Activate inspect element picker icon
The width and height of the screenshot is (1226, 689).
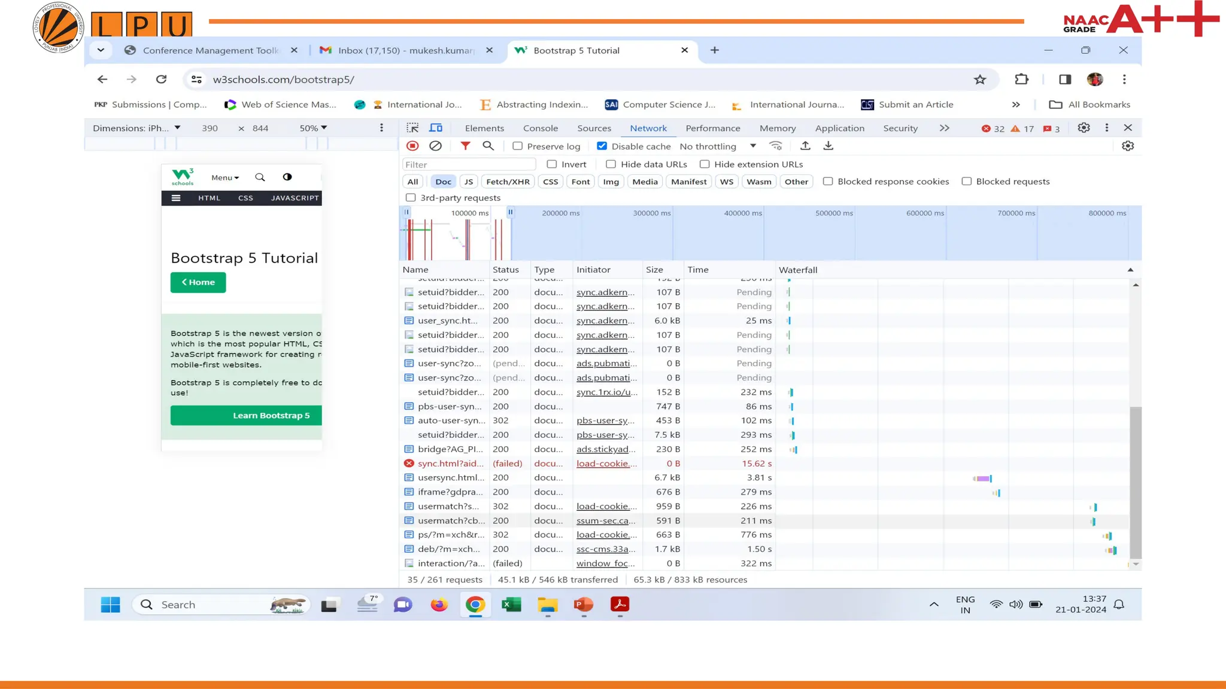pyautogui.click(x=412, y=128)
